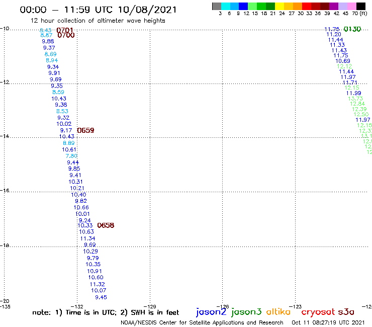Click the wave height value 10.66
The height and width of the screenshot is (327, 372).
click(81, 208)
